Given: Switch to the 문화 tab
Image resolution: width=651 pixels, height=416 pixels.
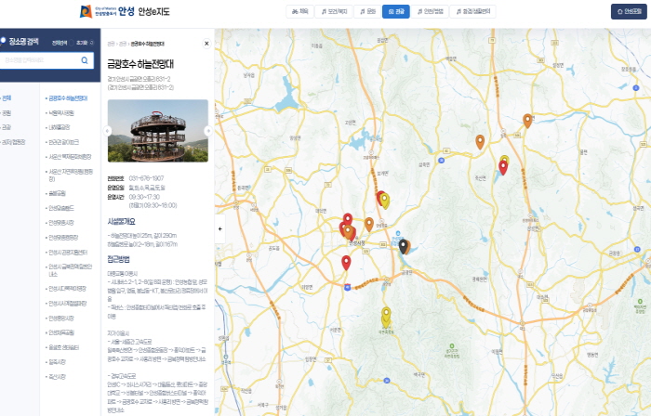Looking at the screenshot, I should pyautogui.click(x=367, y=12).
